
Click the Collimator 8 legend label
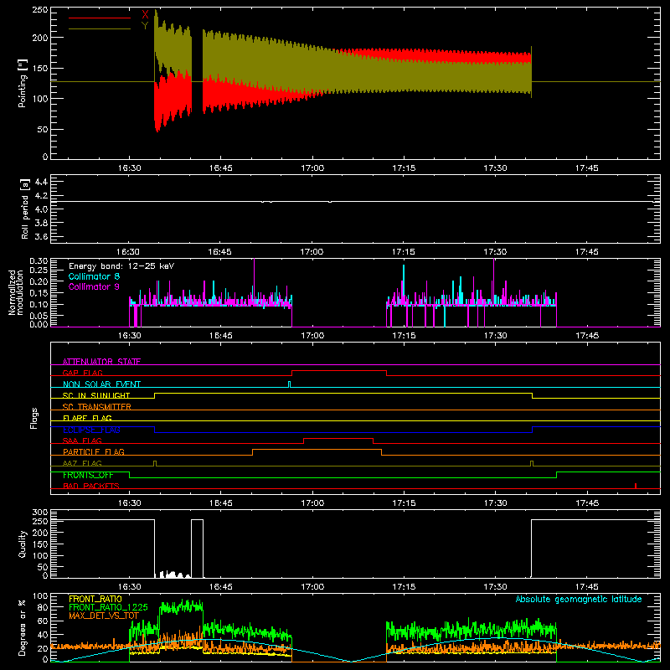coord(94,276)
